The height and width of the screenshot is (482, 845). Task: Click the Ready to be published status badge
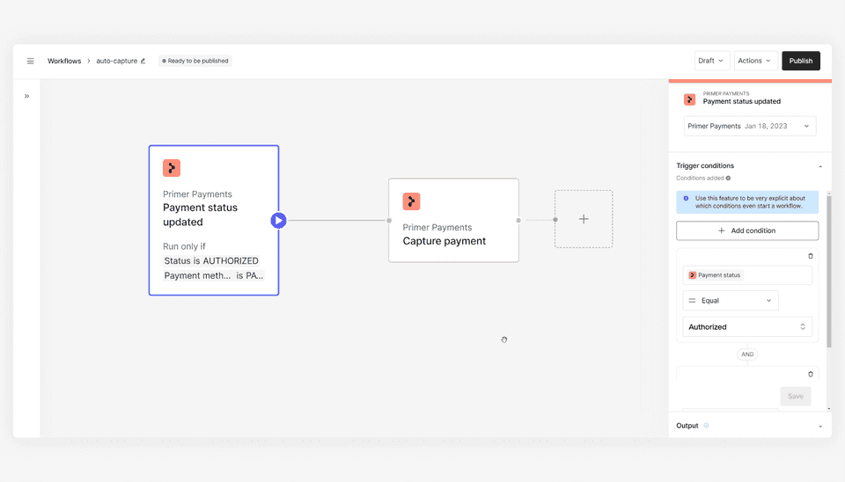pos(195,61)
